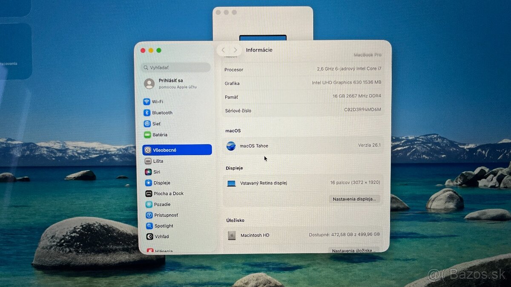This screenshot has width=511, height=287.
Task: Open the Bluetooth settings icon
Action: tap(147, 113)
